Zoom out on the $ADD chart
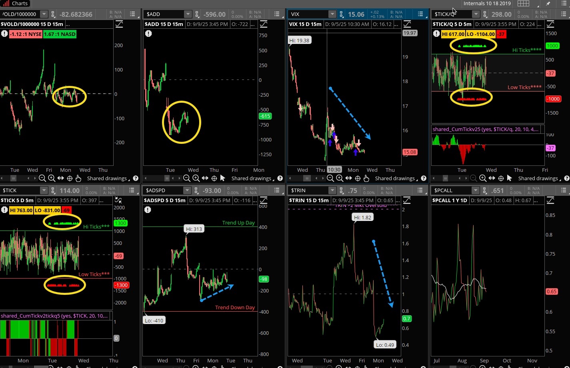Image resolution: width=570 pixels, height=368 pixels. pyautogui.click(x=186, y=178)
